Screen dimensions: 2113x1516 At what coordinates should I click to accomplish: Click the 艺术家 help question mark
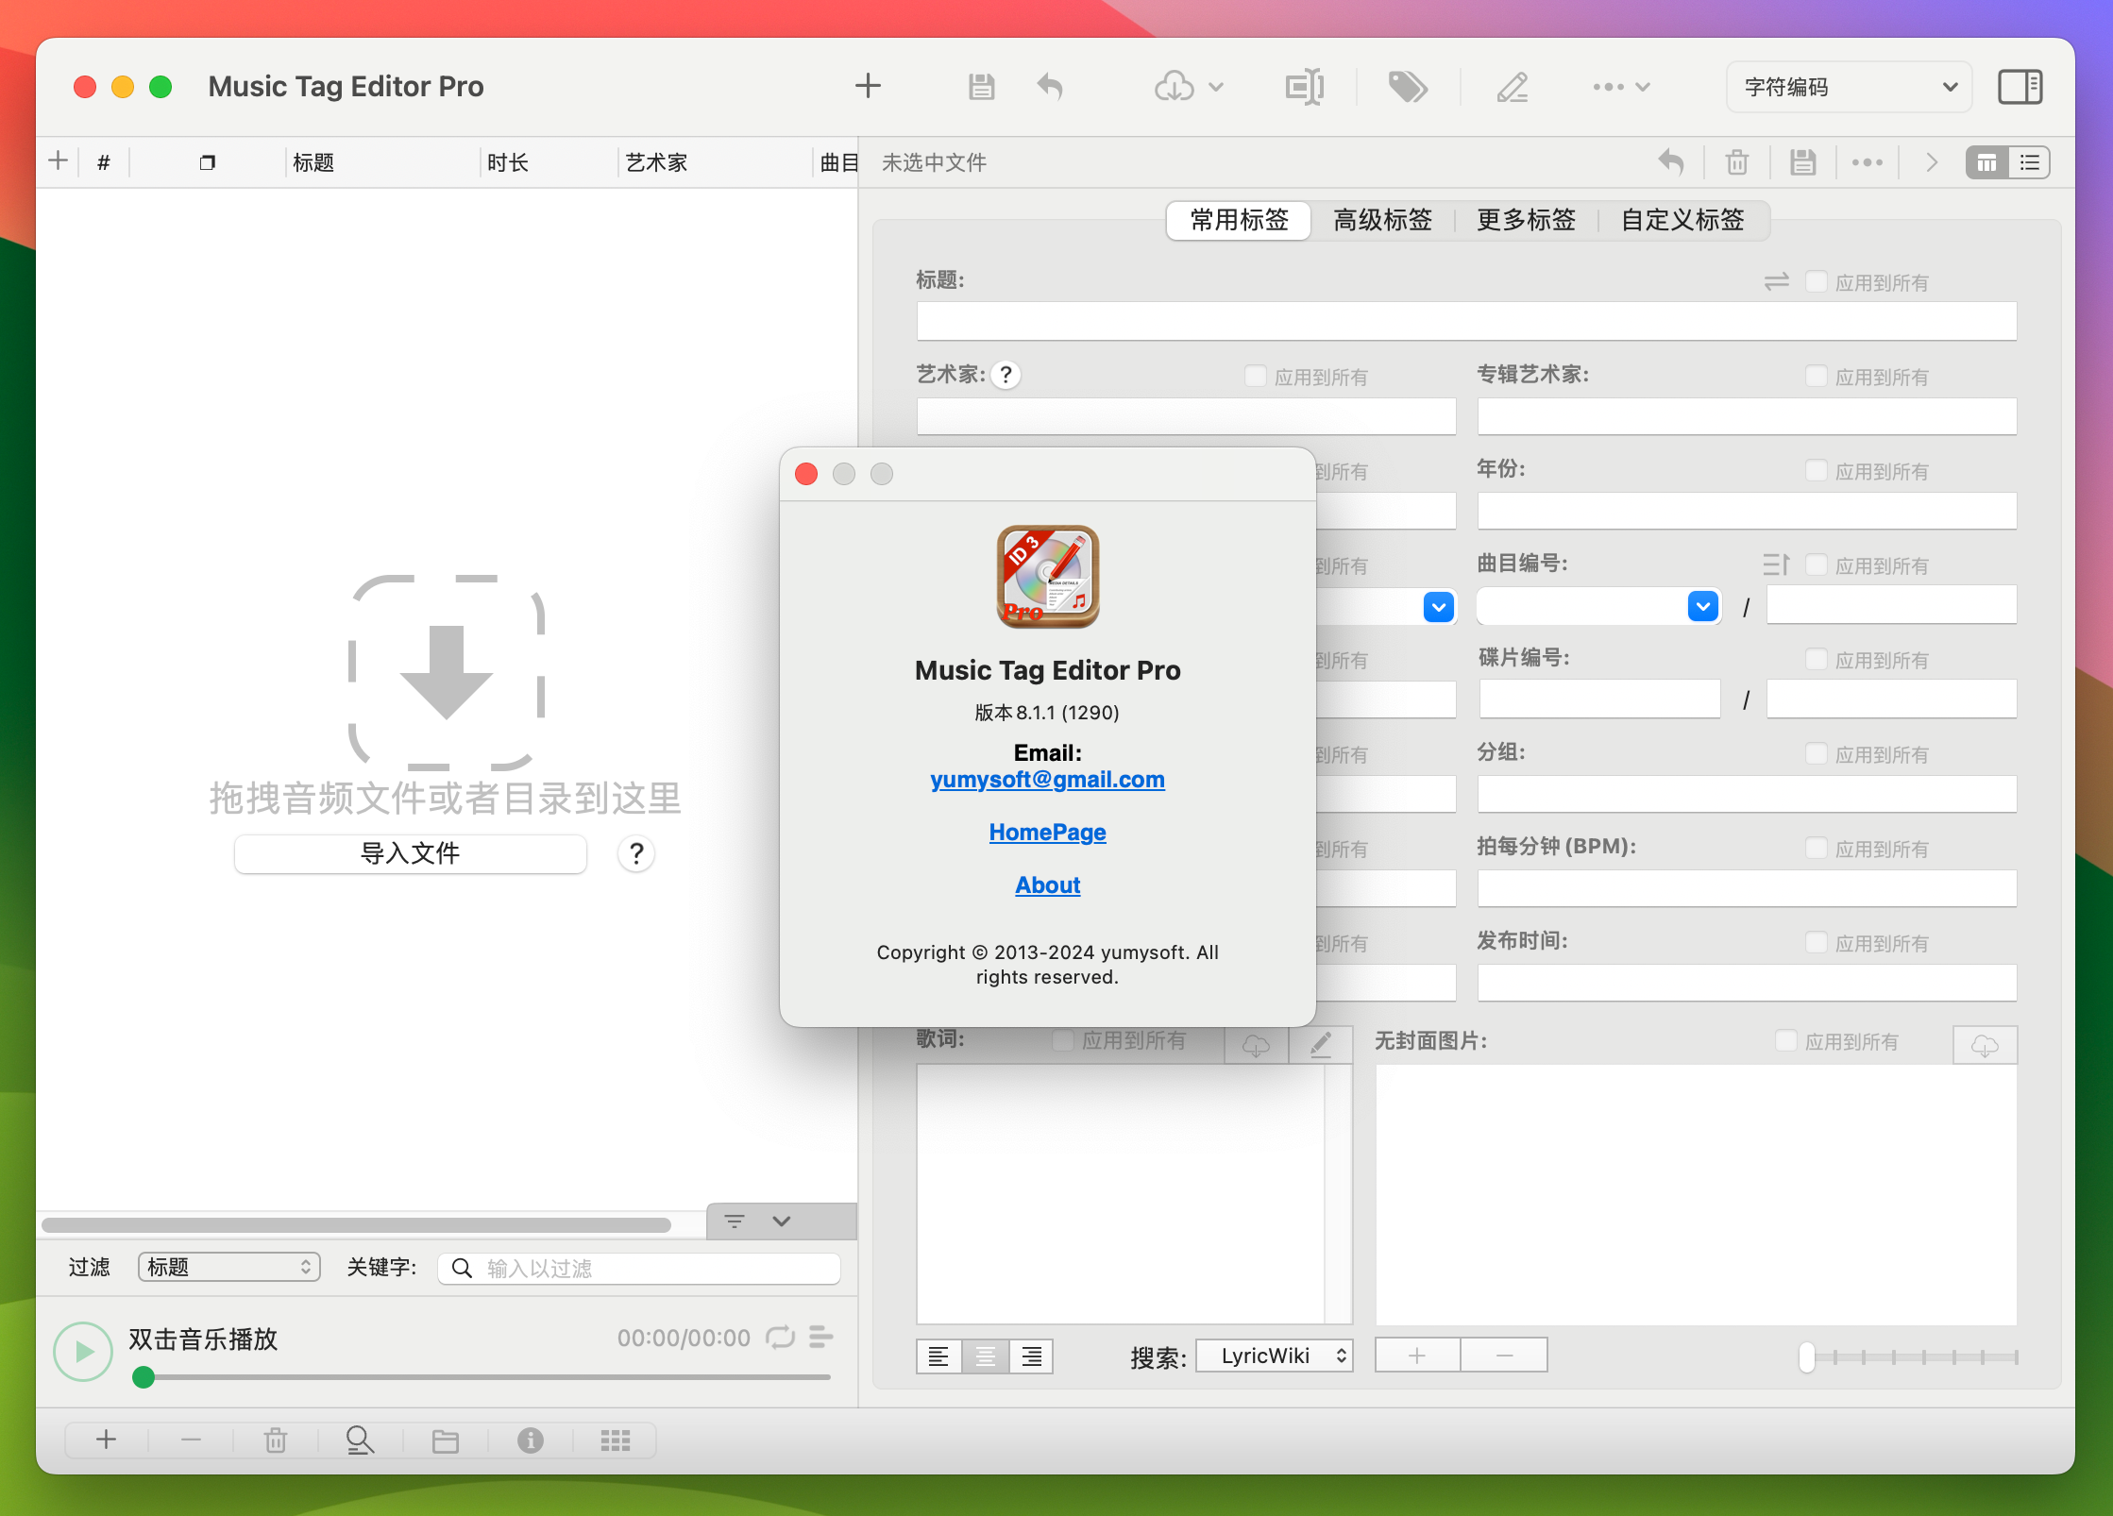tap(1006, 375)
